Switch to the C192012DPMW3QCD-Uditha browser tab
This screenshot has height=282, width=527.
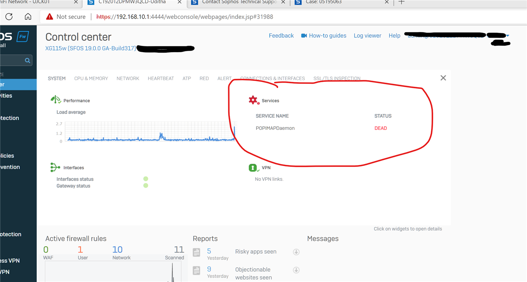coord(135,2)
